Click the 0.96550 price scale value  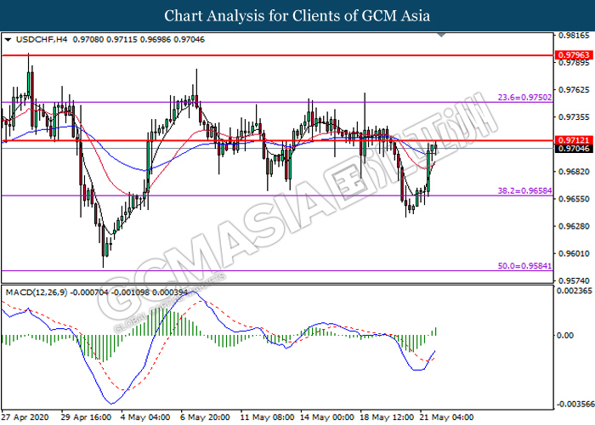click(574, 199)
